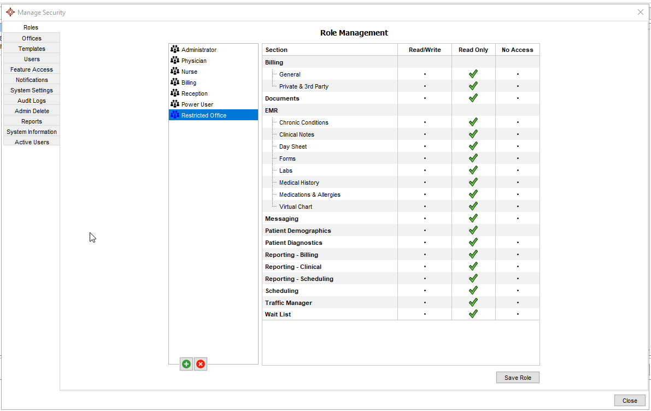Screen dimensions: 651x411
Task: Click the Billing section header row
Action: pos(274,62)
